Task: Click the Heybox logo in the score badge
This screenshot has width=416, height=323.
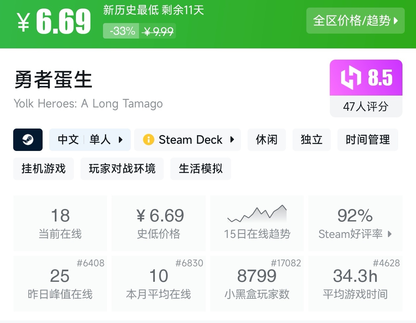Action: (351, 78)
